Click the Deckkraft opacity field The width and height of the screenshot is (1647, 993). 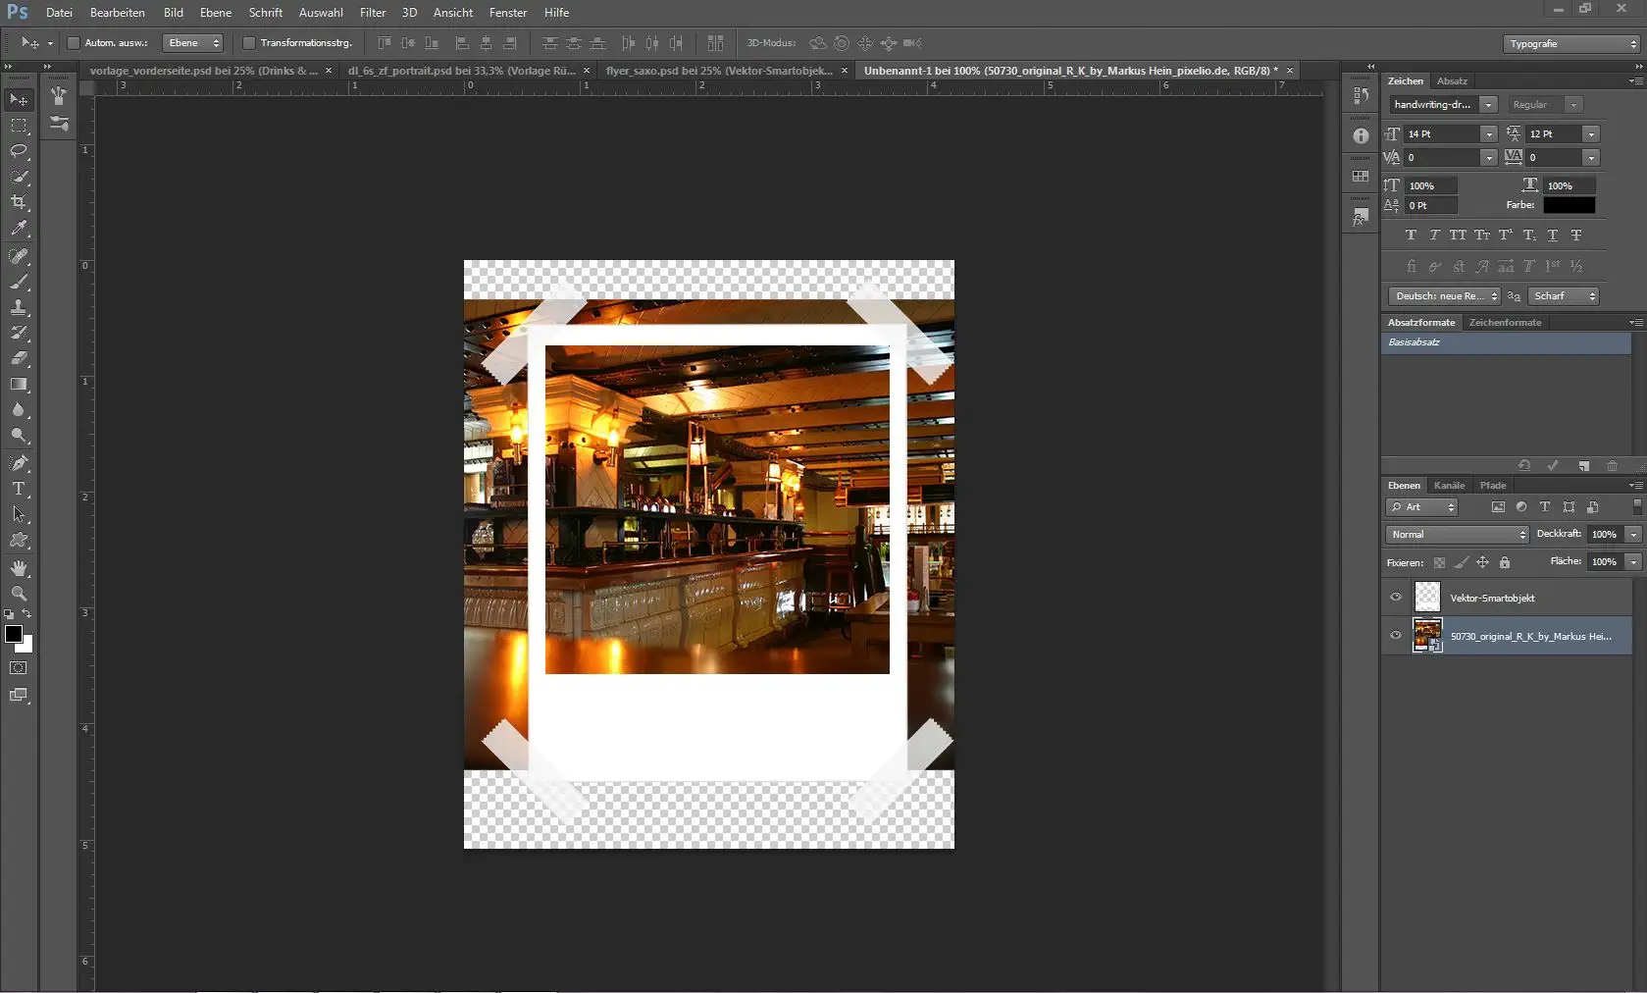pos(1605,535)
